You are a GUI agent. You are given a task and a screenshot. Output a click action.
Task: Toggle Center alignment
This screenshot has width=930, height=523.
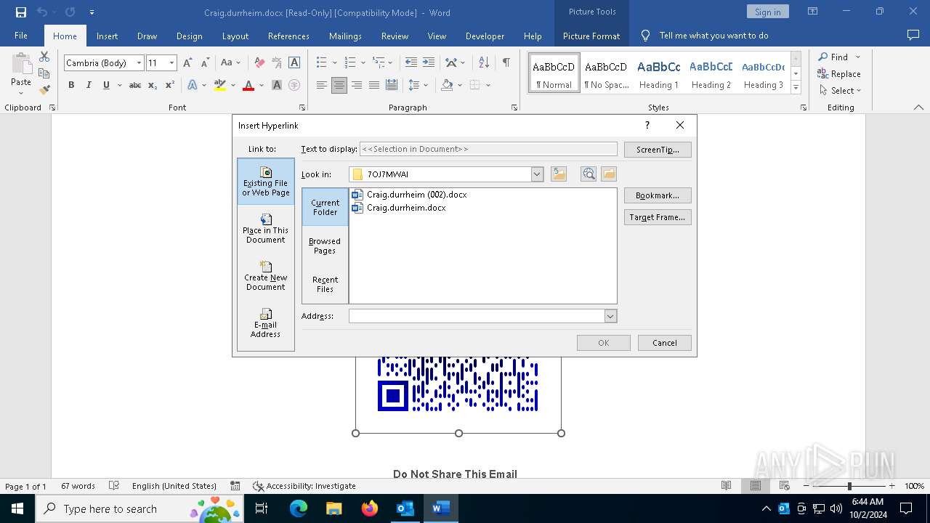[x=339, y=85]
